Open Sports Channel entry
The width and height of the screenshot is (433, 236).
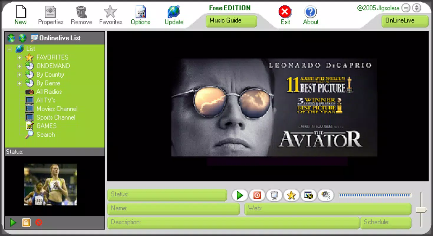click(x=56, y=117)
